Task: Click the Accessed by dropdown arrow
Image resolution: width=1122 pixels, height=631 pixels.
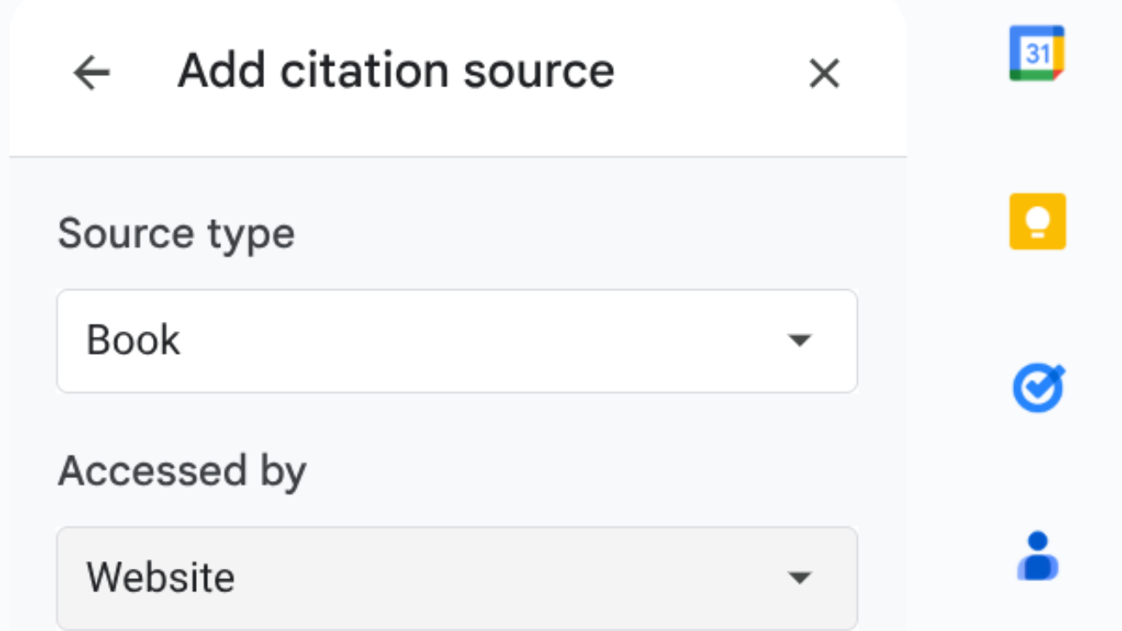Action: click(x=803, y=577)
